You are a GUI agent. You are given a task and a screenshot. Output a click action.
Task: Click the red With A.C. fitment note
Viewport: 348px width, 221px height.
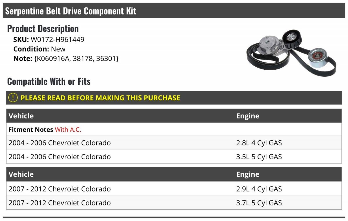(68, 130)
